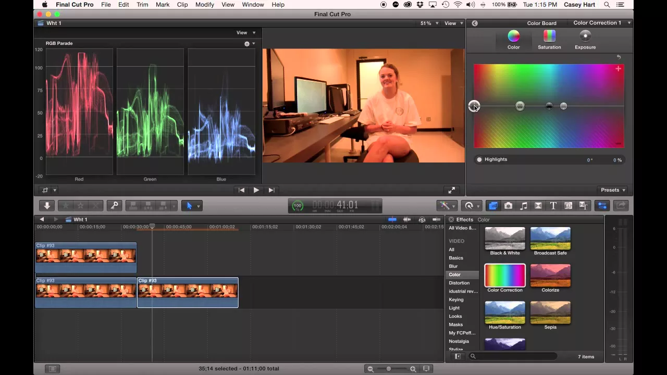Open the Color Correction 1 menu
Image resolution: width=667 pixels, height=375 pixels.
click(602, 23)
